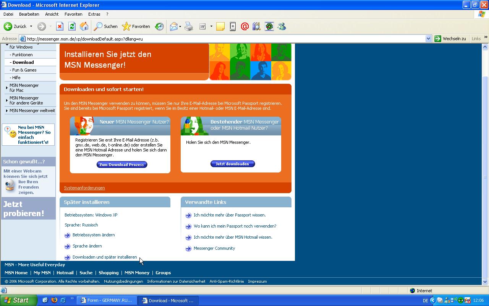
Task: Click the Research books toolbar icon
Action: coord(257,26)
